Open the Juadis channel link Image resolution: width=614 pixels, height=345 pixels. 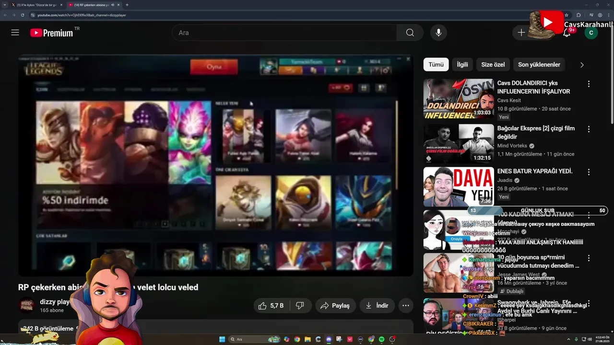point(505,180)
